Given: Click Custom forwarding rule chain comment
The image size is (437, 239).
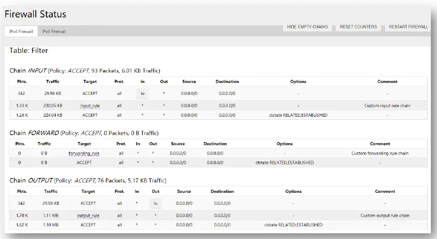Looking at the screenshot, I should (380, 153).
